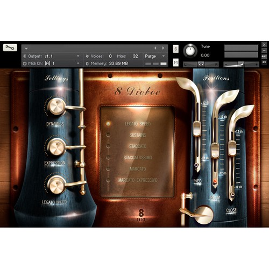This screenshot has height=269, width=269.
Task: Click the Legato Speed knob
Action: 56,185
